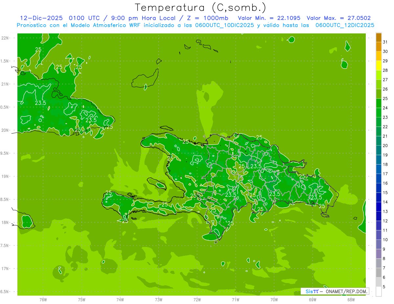Click the '69W' longitude axis label
This screenshot has width=394, height=304.
click(313, 300)
